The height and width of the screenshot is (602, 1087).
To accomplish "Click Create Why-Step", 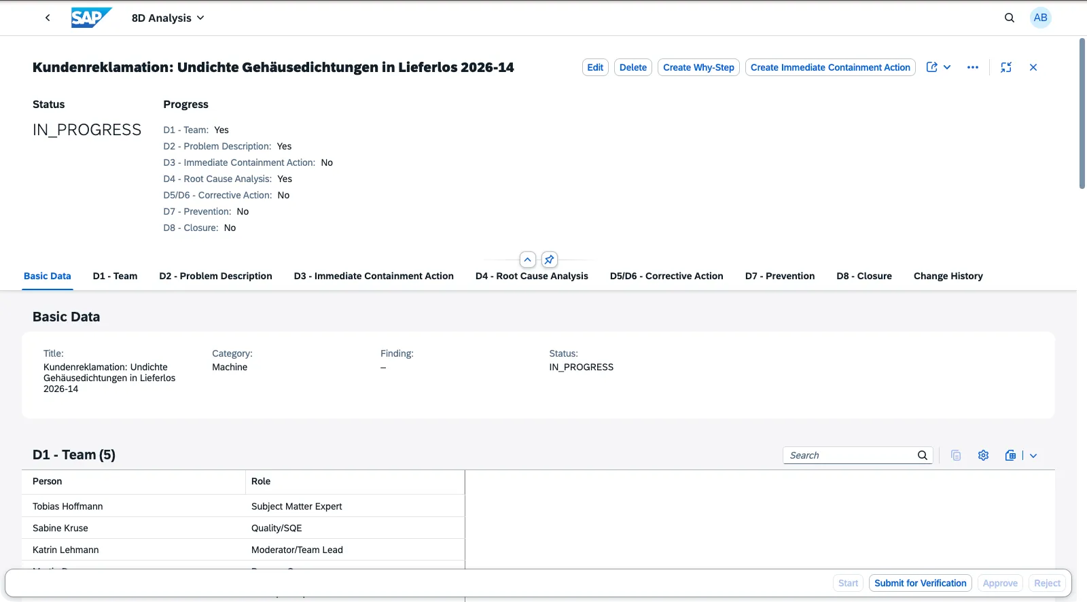I will pyautogui.click(x=698, y=67).
